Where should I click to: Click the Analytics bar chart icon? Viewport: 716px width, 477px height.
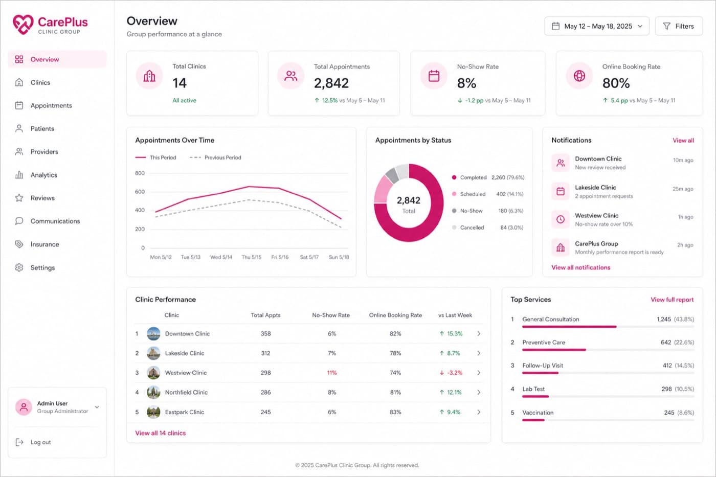[19, 175]
